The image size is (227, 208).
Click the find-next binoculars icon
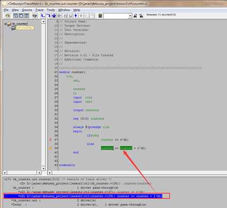click(141, 16)
